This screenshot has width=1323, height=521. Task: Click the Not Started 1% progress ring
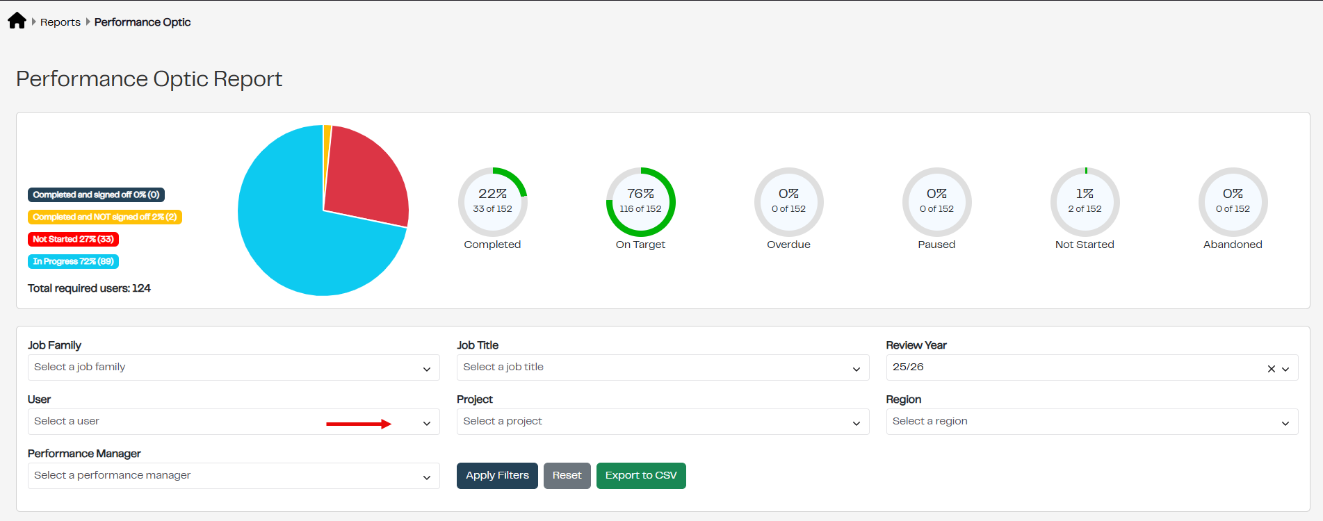coord(1085,202)
